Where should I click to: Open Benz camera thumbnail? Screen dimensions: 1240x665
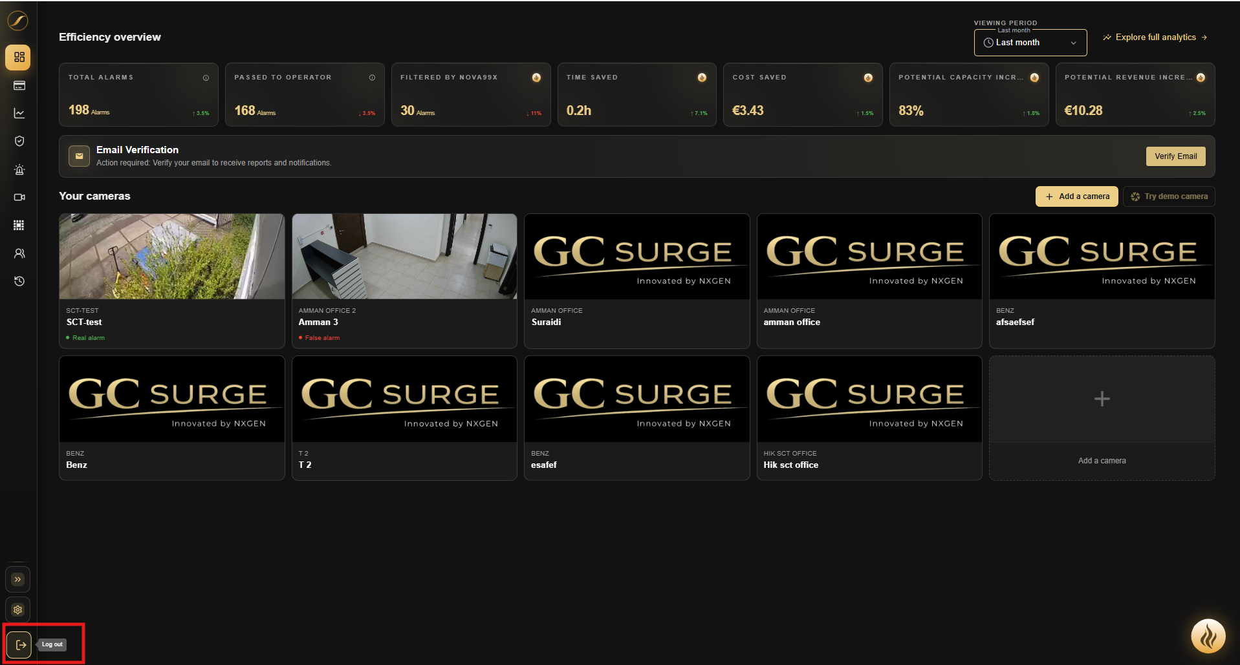171,399
